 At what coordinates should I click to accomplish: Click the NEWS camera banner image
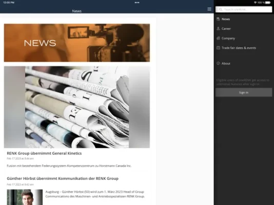click(x=77, y=43)
